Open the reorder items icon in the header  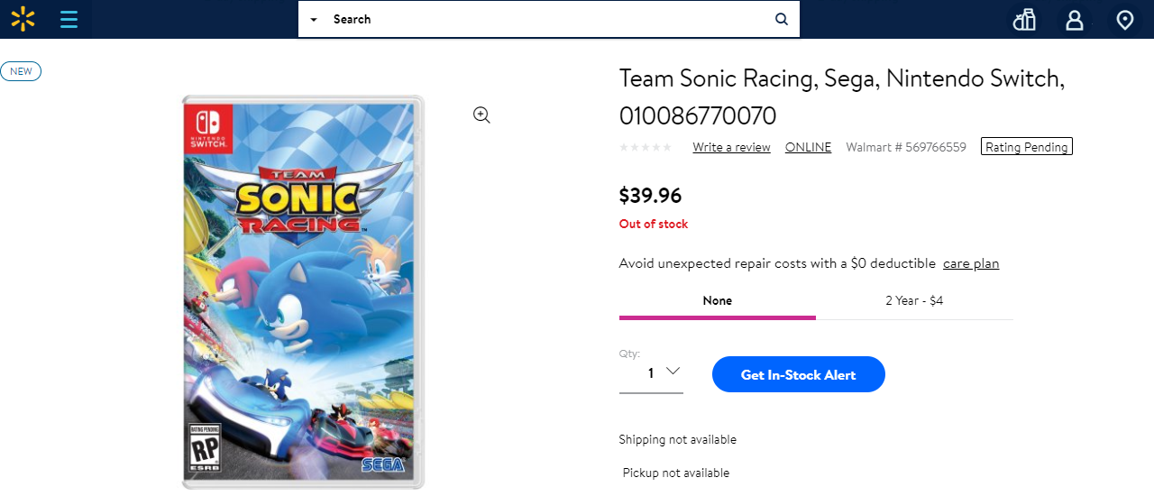1024,20
